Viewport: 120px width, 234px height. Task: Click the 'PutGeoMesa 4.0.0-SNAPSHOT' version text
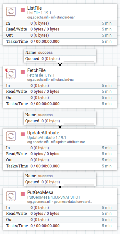(54, 197)
